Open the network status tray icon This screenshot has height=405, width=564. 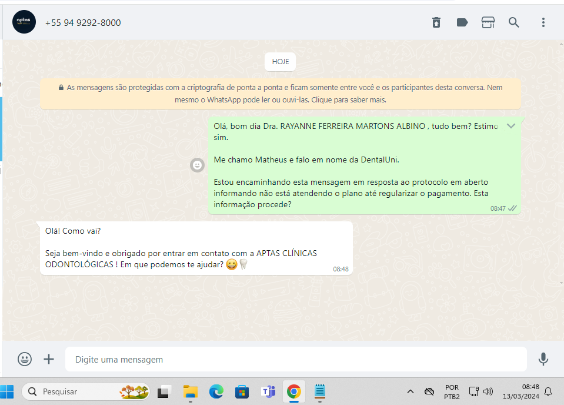tap(473, 391)
